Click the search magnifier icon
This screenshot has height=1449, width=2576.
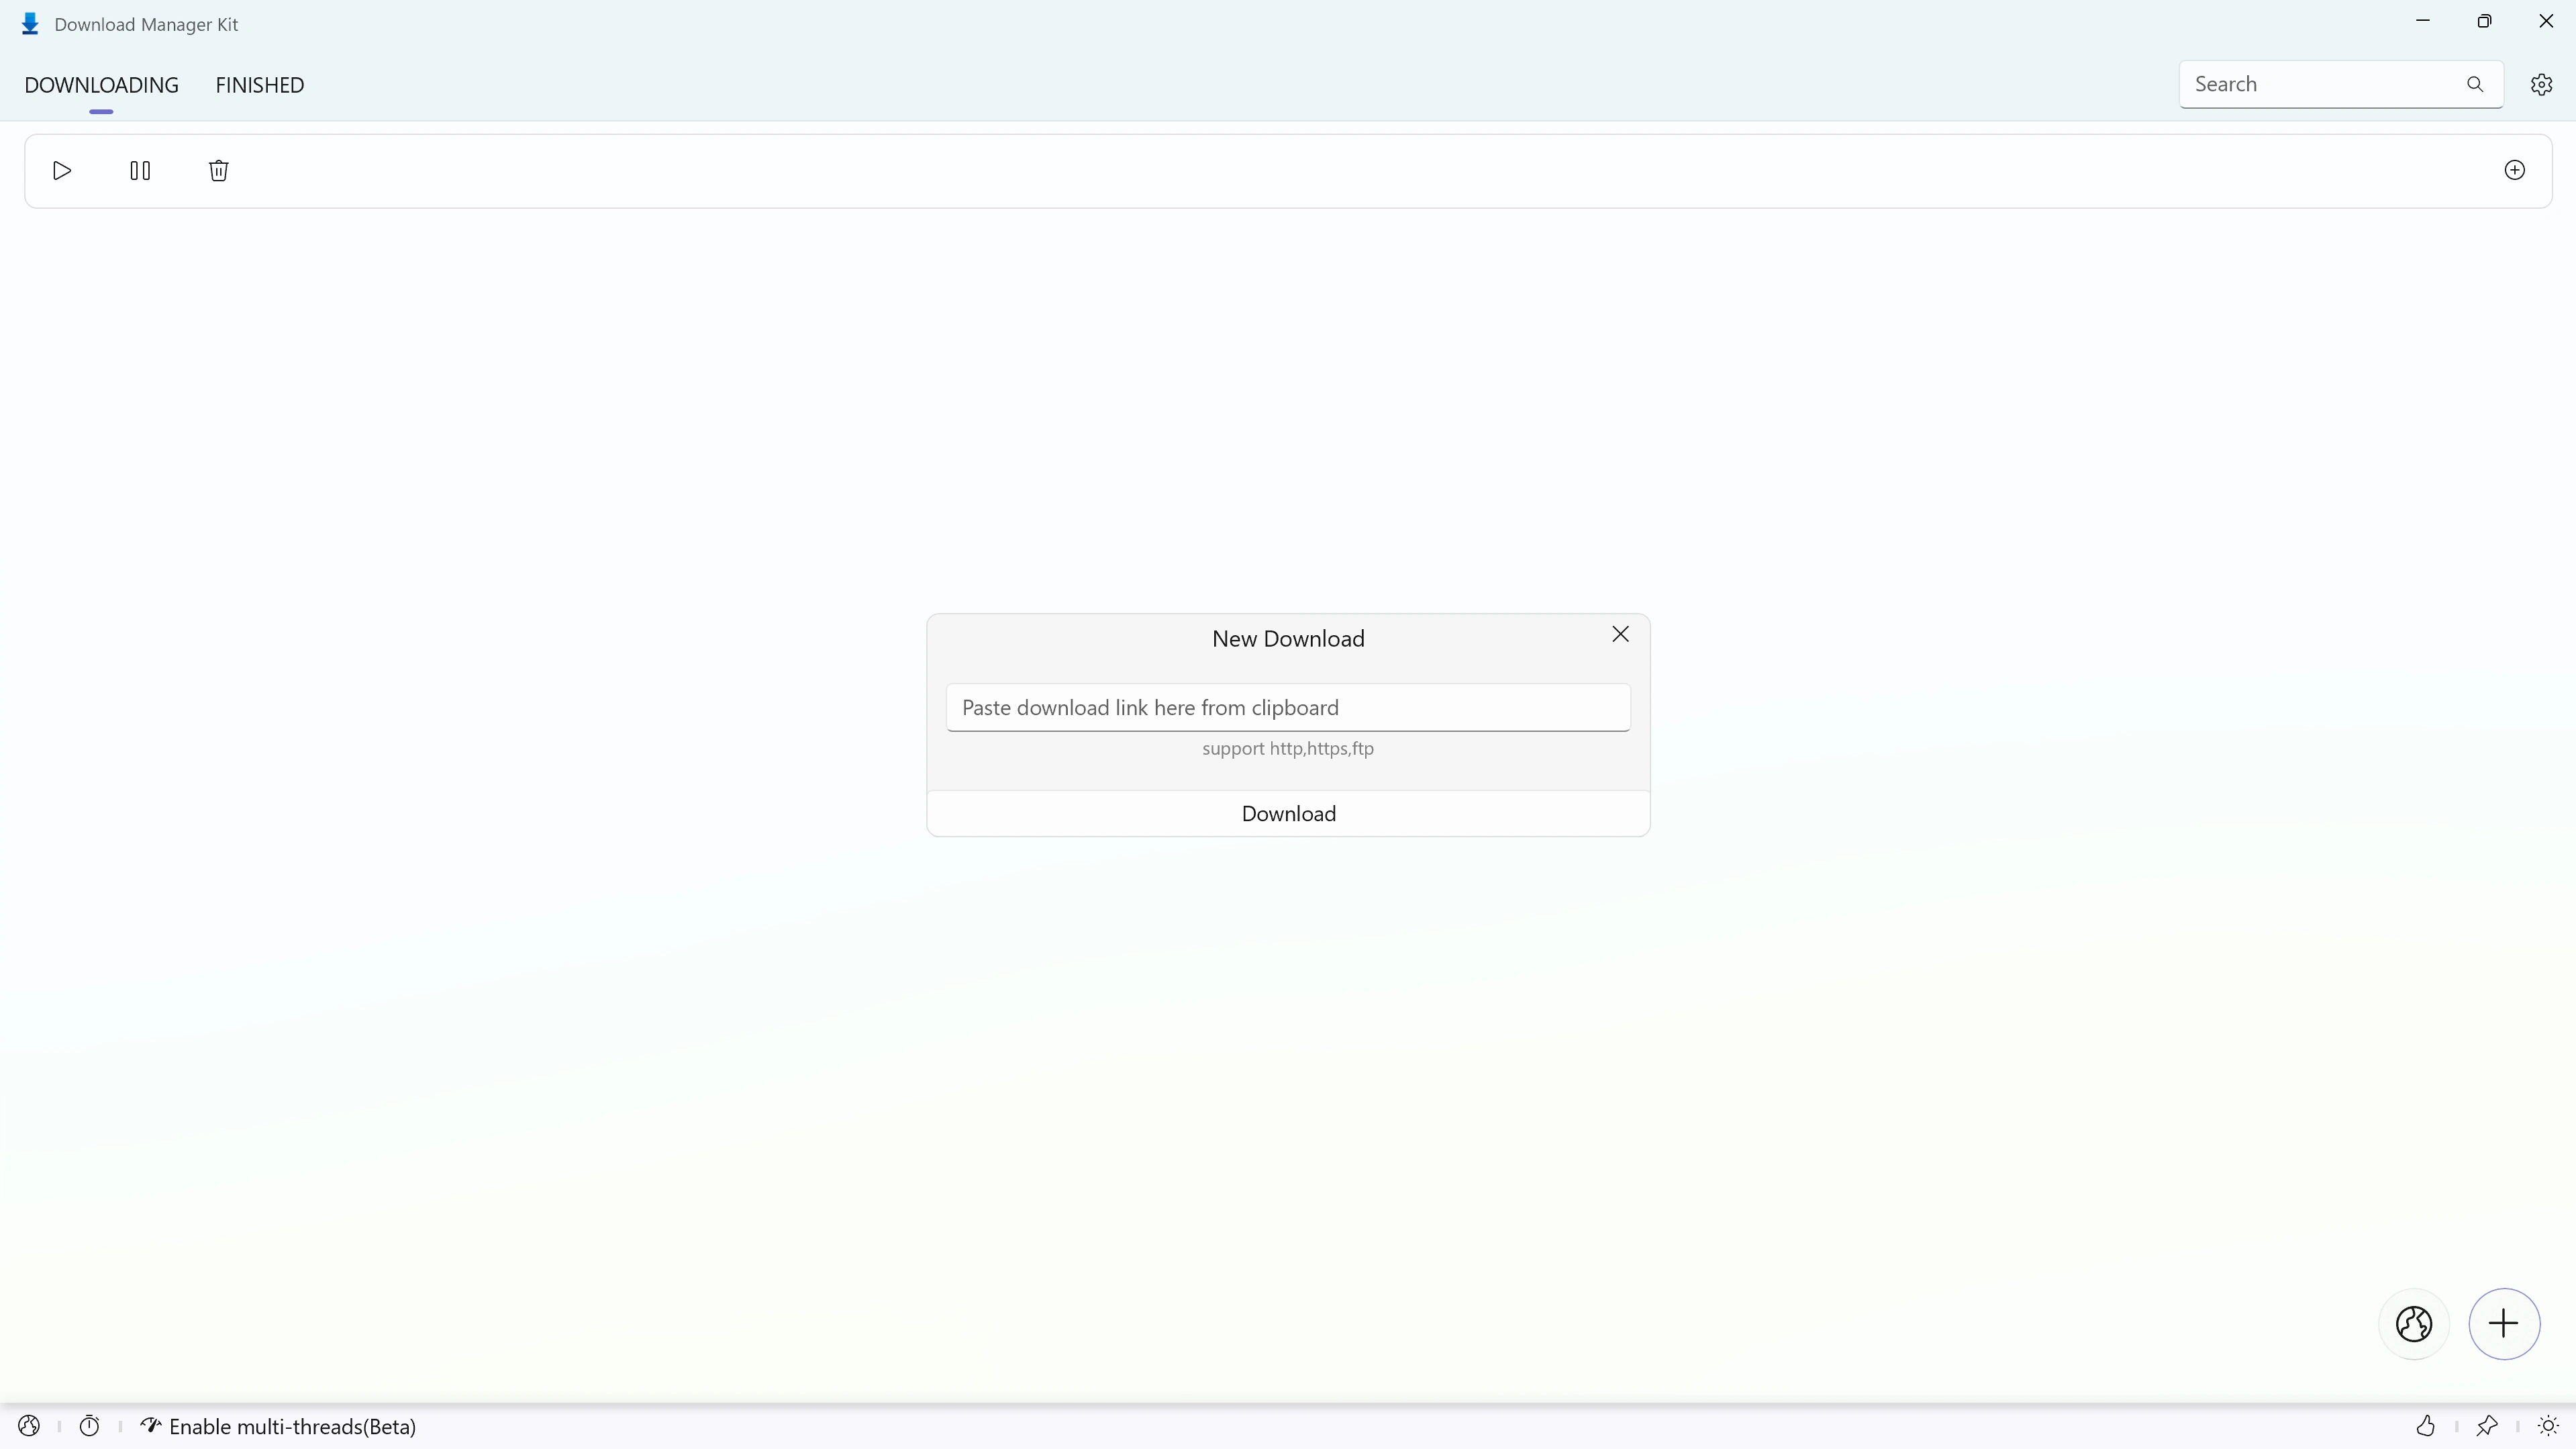[2475, 83]
